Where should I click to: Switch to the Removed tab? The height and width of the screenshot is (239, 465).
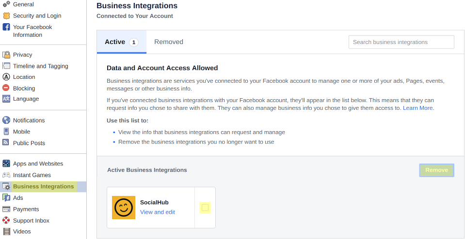tap(169, 42)
